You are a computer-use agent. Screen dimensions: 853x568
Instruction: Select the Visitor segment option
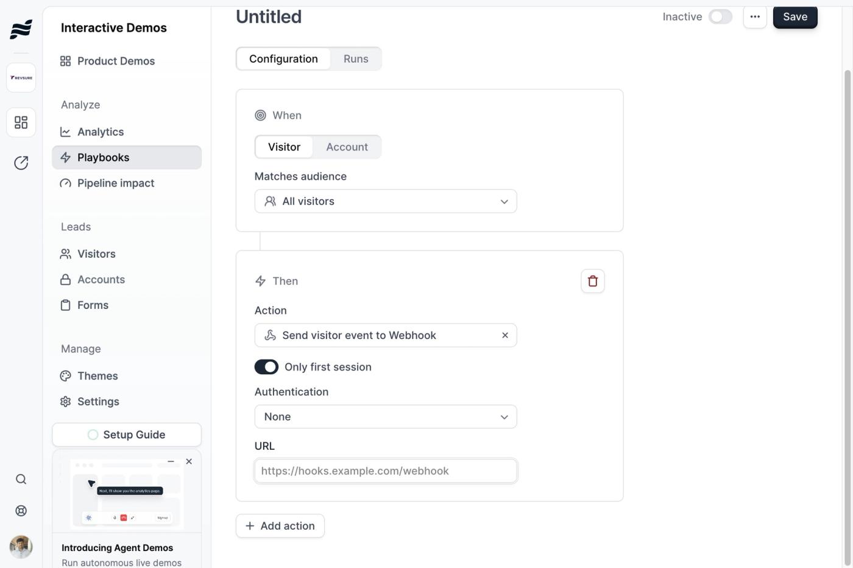pos(284,147)
